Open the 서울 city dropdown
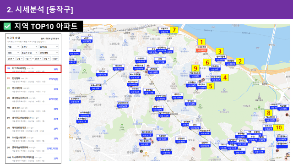 click(13, 47)
